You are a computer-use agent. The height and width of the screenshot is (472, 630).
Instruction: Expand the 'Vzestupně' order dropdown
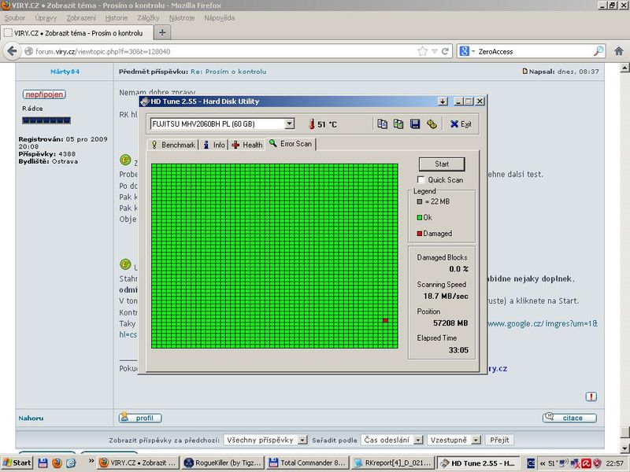(476, 440)
